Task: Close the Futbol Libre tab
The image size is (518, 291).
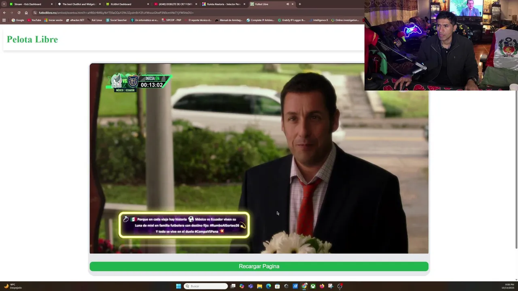Action: tap(293, 4)
